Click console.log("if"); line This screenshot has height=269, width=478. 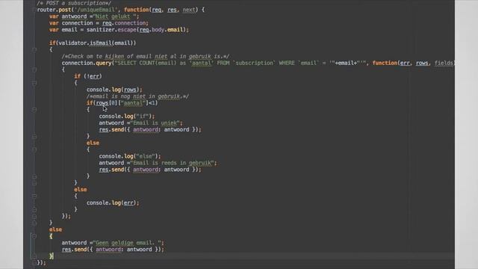(127, 117)
